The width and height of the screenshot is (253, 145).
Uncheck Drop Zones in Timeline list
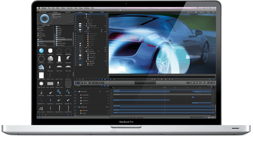point(75,91)
